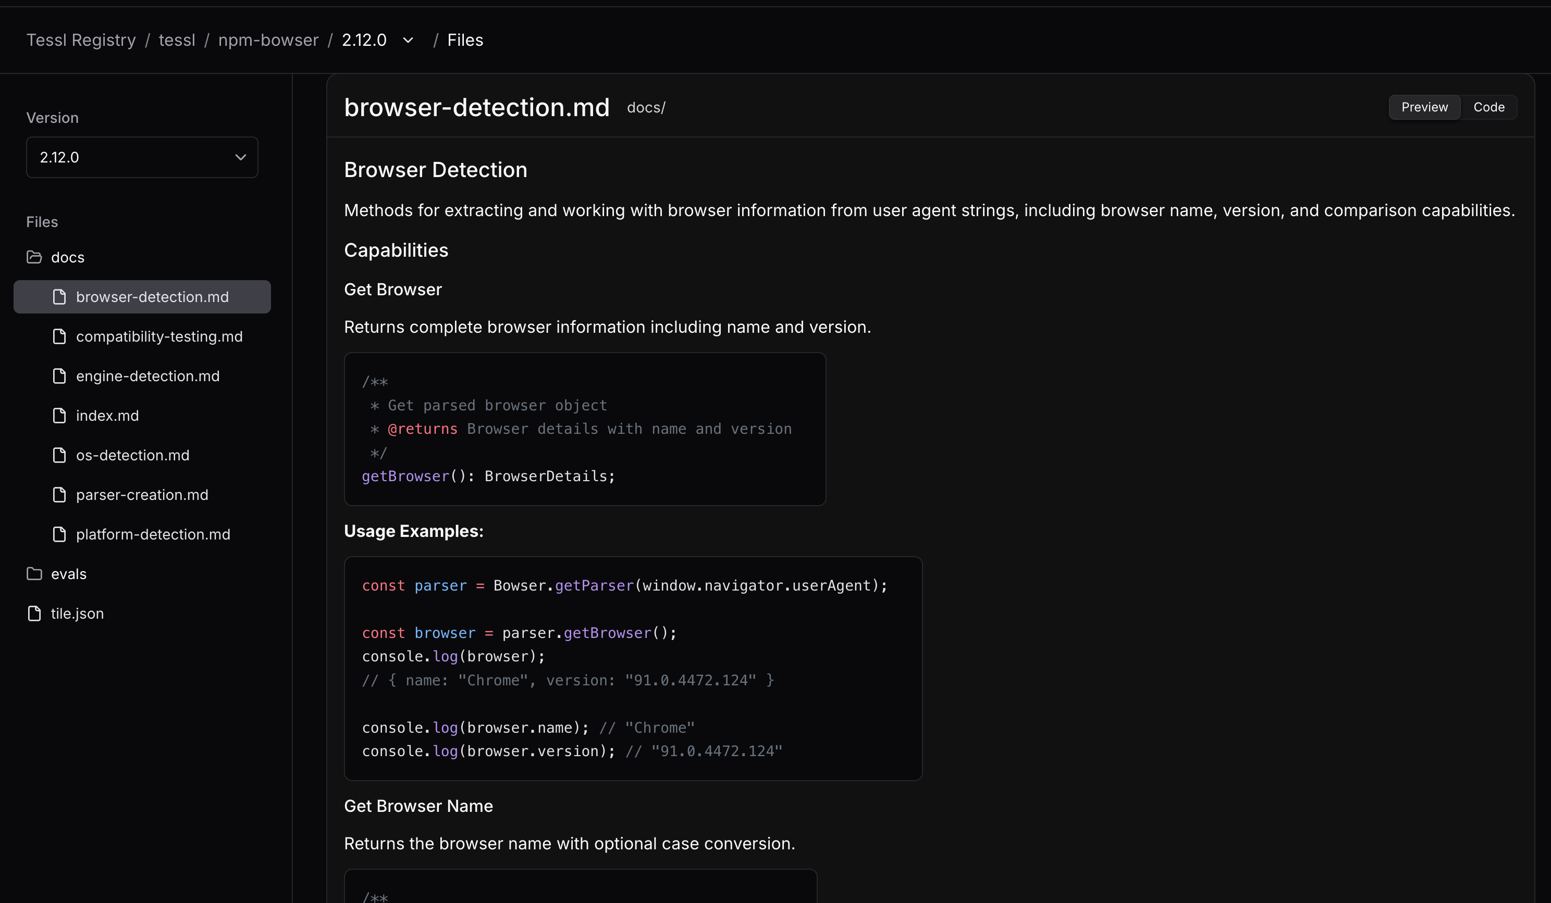Screen dimensions: 1551x903
Task: Click the Get Browser Name heading
Action: 418,806
